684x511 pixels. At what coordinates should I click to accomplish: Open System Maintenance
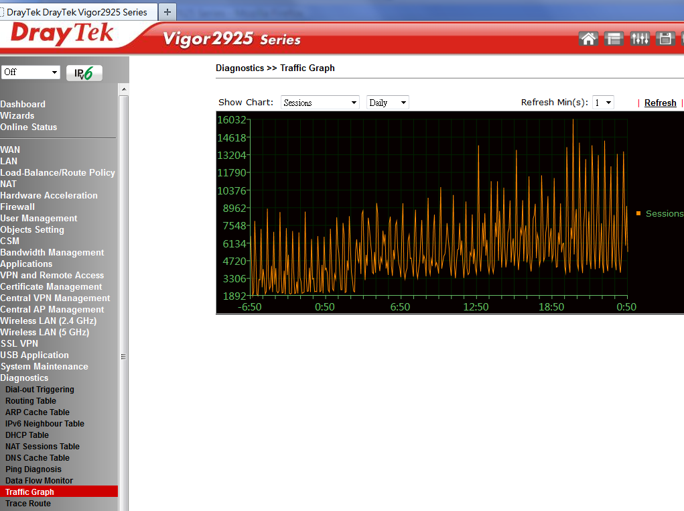tap(44, 366)
